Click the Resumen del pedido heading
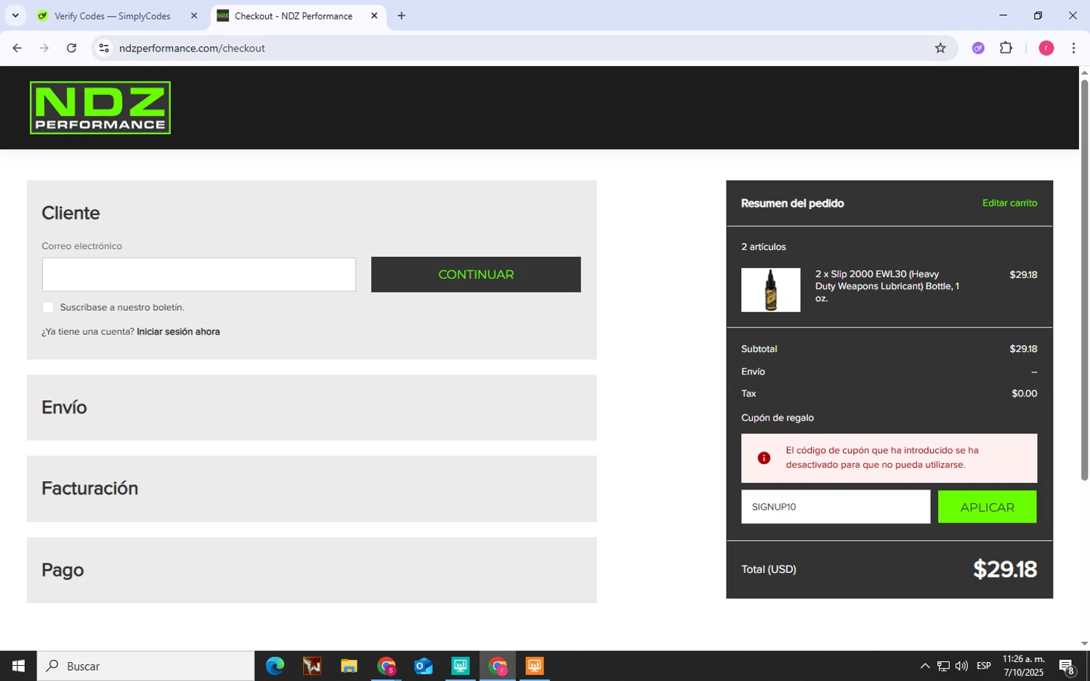Viewport: 1090px width, 681px height. click(792, 203)
